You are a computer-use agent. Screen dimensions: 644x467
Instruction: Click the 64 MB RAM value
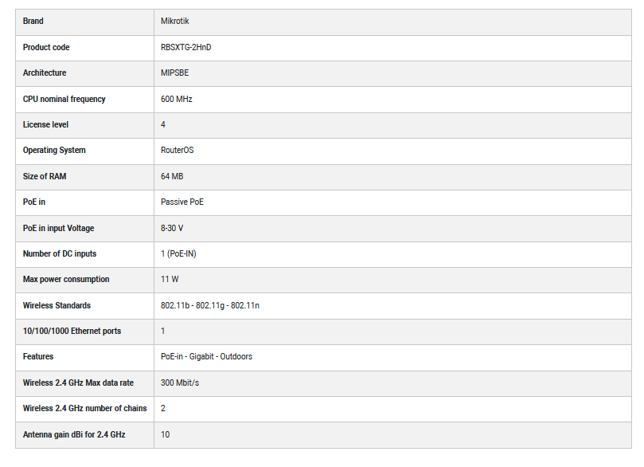pos(172,176)
